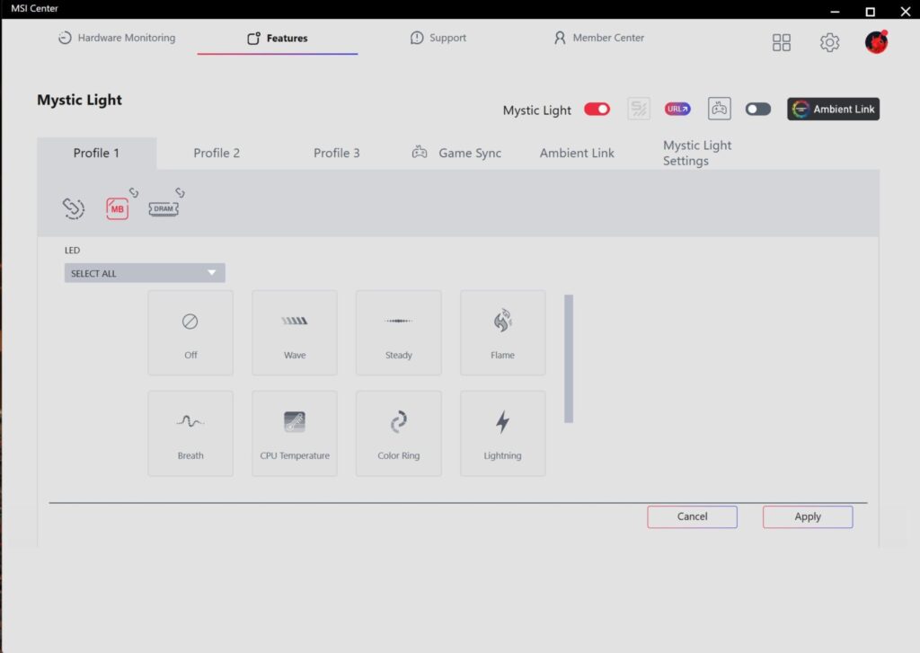This screenshot has width=920, height=653.
Task: Select the Flame lighting effect
Action: (503, 332)
